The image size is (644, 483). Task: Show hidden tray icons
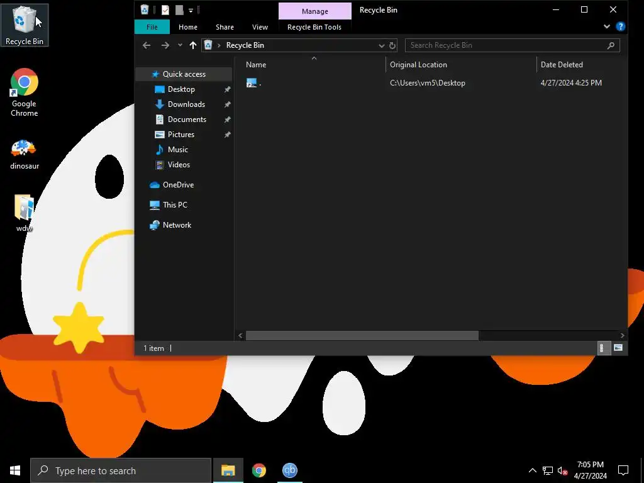pyautogui.click(x=532, y=470)
